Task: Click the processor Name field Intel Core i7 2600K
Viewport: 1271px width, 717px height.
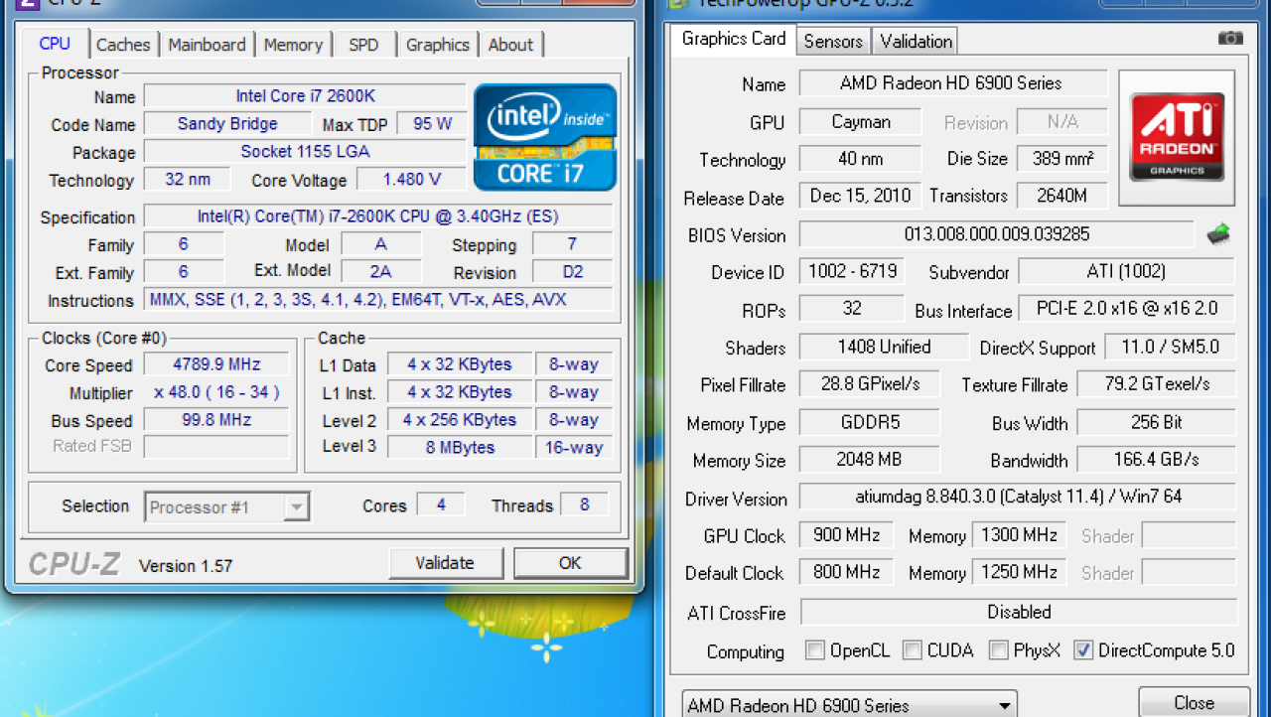Action: (x=305, y=96)
